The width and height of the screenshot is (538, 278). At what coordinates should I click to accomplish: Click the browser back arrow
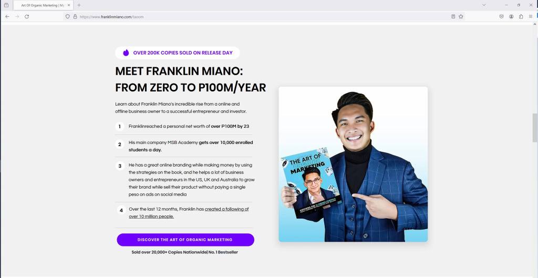pos(7,16)
